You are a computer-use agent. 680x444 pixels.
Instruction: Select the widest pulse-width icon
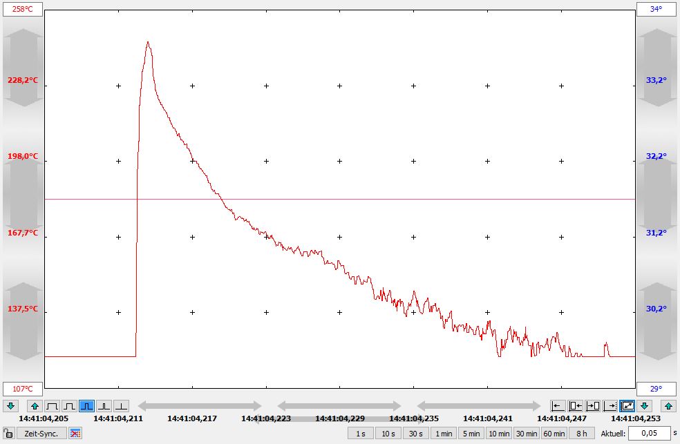pyautogui.click(x=52, y=406)
